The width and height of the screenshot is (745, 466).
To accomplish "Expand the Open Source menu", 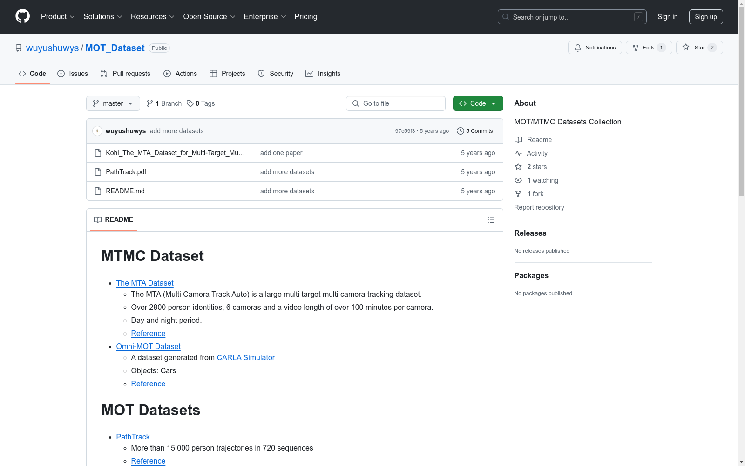I will (210, 17).
